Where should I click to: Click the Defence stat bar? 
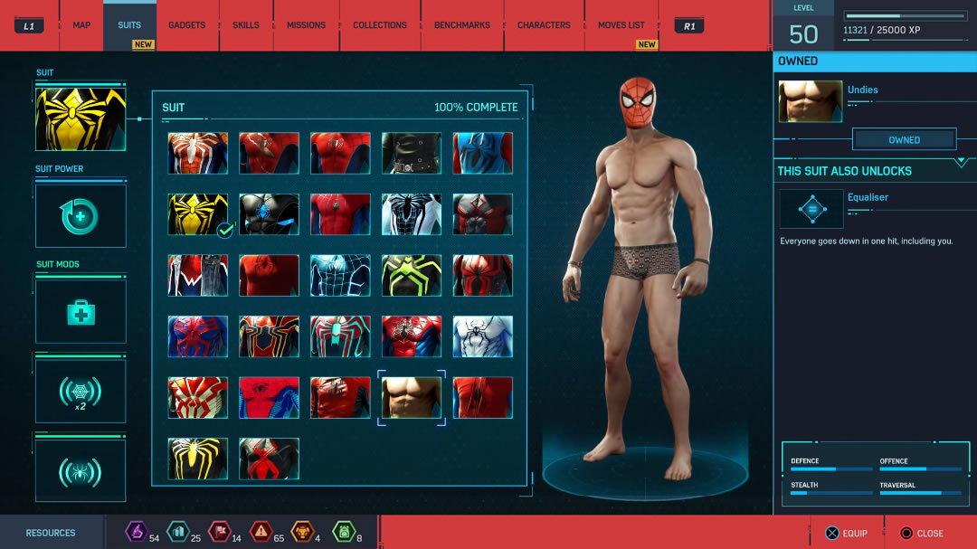(x=831, y=469)
